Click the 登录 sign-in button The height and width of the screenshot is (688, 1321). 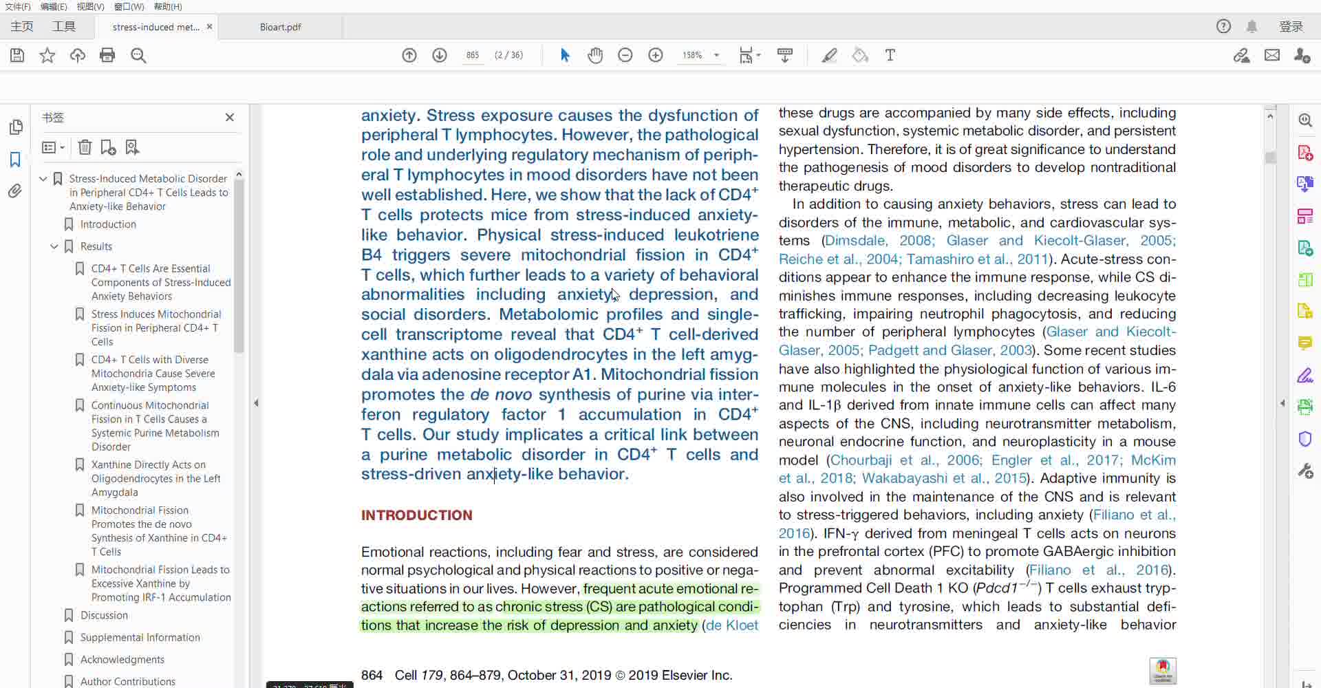click(1291, 26)
